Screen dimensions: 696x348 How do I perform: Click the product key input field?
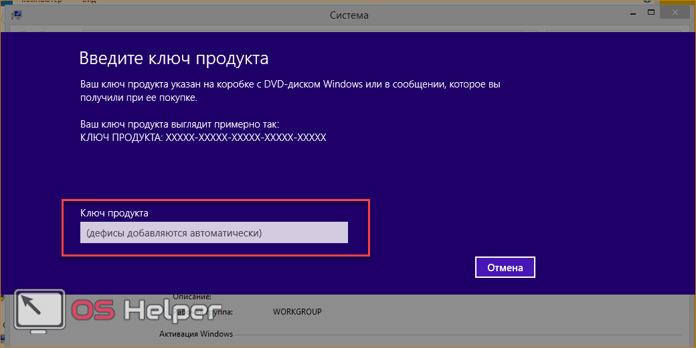(x=214, y=232)
